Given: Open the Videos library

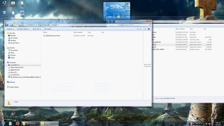Looking at the screenshot, I should [13, 57].
